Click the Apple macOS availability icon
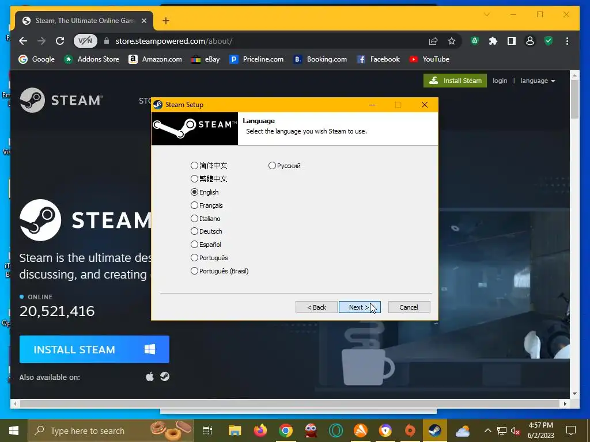Viewport: 590px width, 442px height. 150,376
